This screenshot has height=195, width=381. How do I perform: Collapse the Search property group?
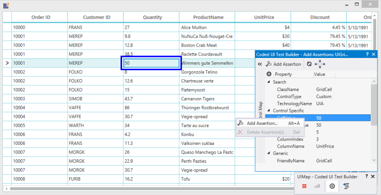268,82
